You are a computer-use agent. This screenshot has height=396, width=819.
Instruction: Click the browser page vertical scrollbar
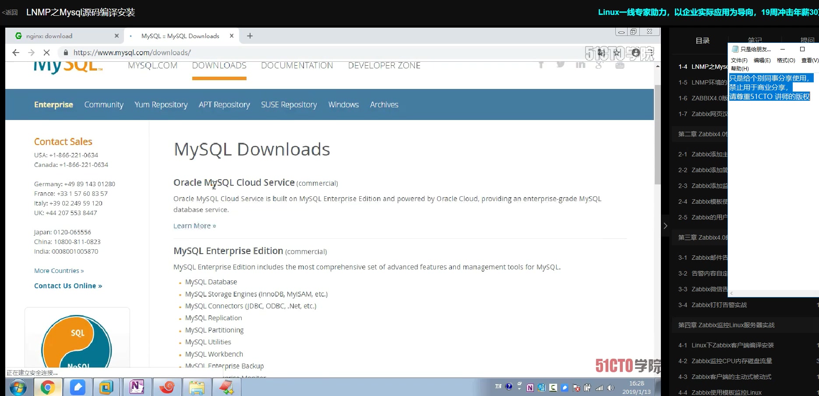pyautogui.click(x=657, y=134)
